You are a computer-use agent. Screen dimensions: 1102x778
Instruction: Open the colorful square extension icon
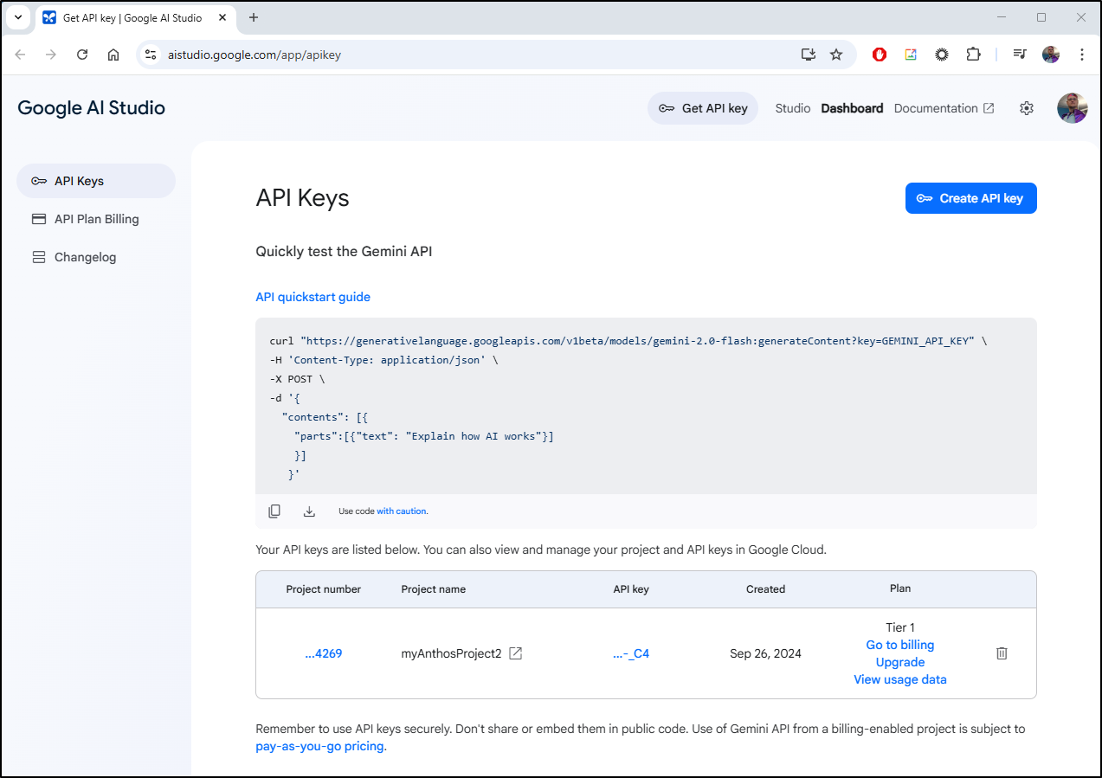point(911,55)
